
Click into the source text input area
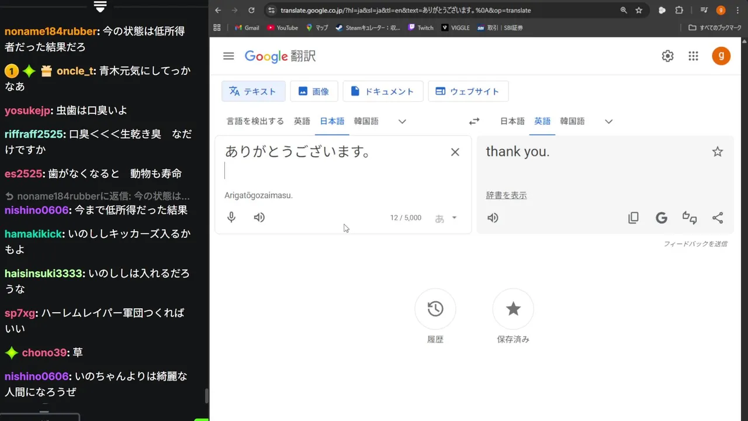(x=333, y=161)
